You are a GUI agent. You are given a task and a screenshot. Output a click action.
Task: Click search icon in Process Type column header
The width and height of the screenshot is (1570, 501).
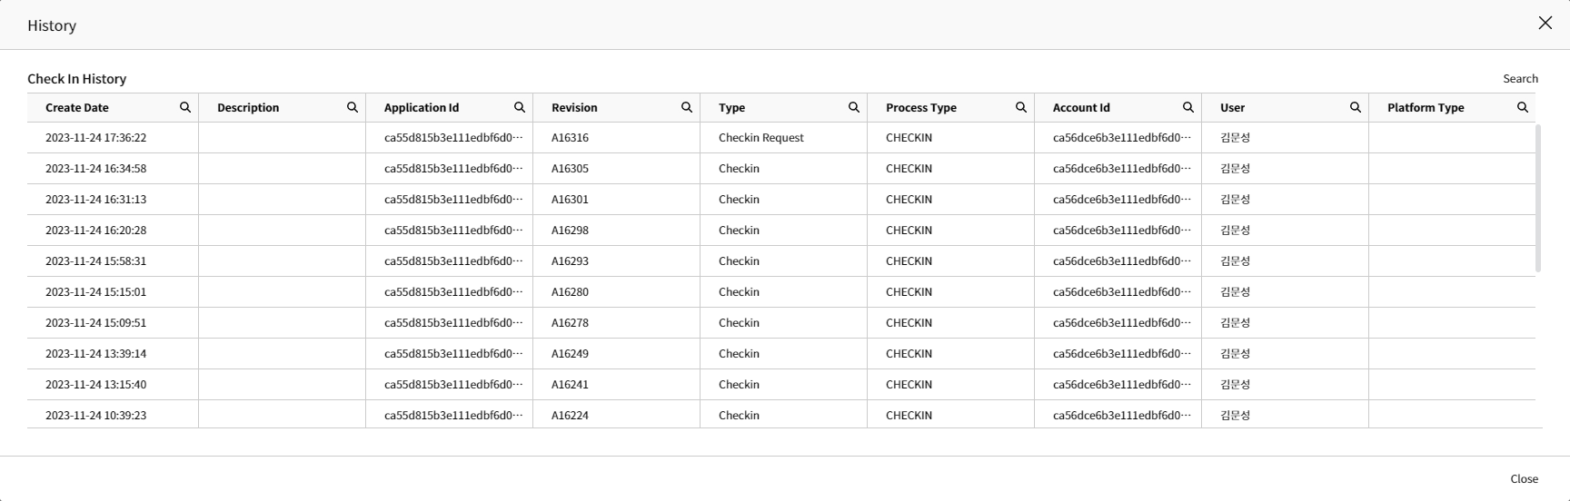(1021, 107)
